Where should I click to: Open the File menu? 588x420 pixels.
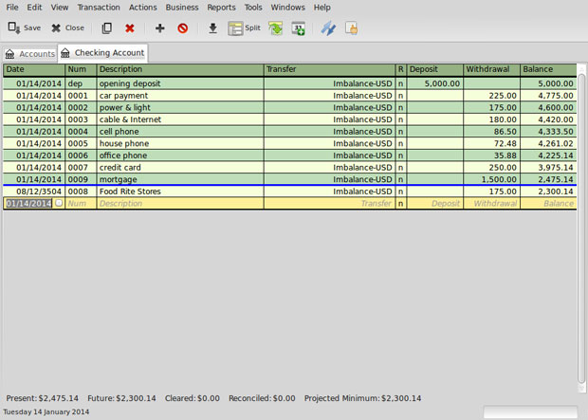pyautogui.click(x=12, y=8)
